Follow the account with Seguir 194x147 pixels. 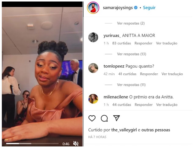coord(149,8)
